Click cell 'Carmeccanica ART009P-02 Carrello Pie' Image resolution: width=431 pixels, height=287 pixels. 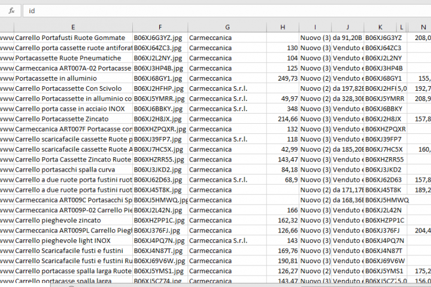tap(73, 210)
